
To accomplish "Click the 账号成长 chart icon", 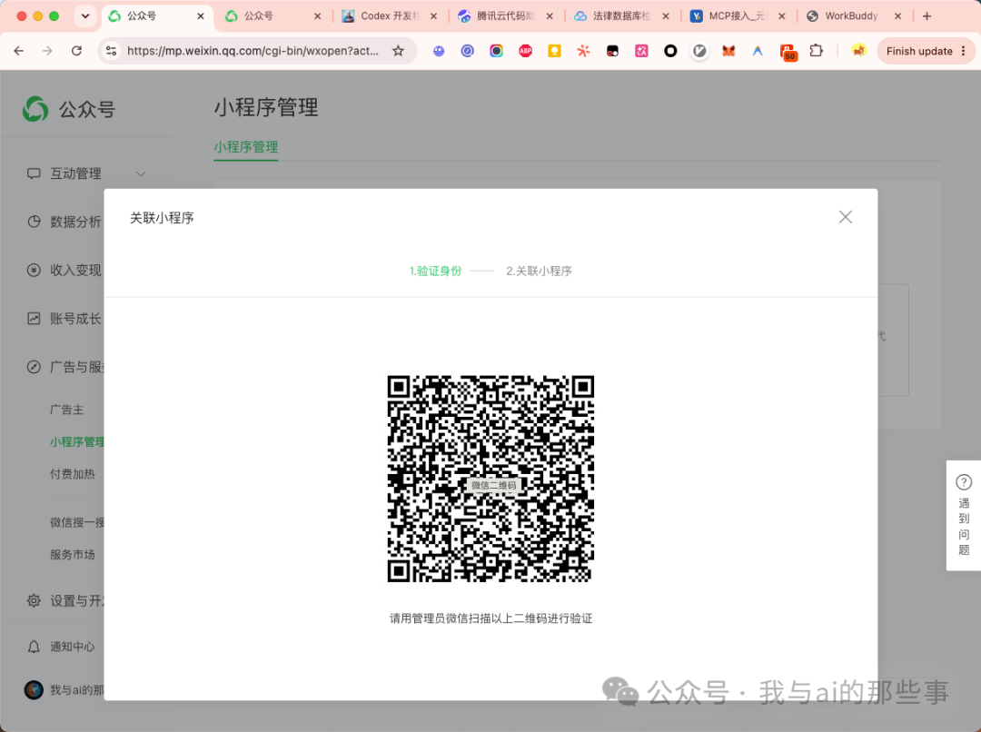I will (x=34, y=319).
